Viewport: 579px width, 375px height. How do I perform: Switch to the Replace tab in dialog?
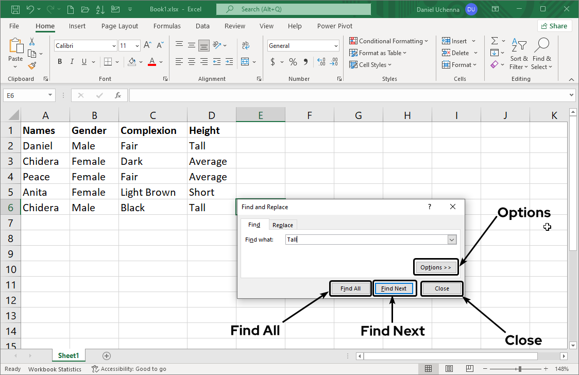tap(282, 225)
